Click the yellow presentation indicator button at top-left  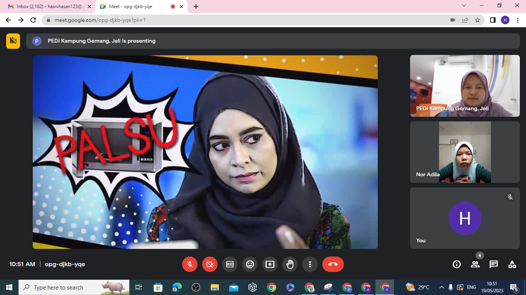[x=13, y=41]
